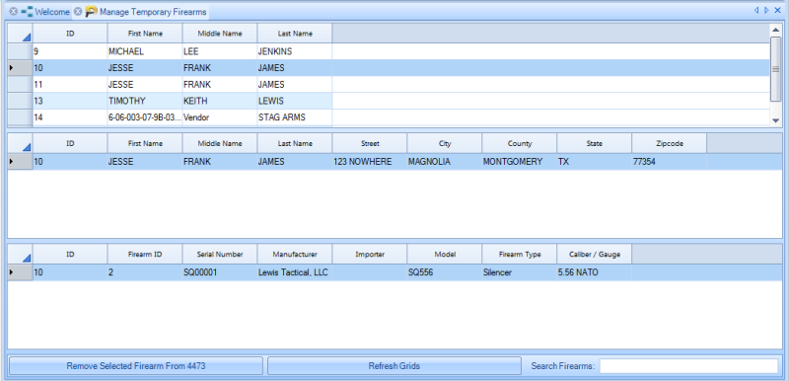Select the TIMOTHY first name cell

point(145,101)
